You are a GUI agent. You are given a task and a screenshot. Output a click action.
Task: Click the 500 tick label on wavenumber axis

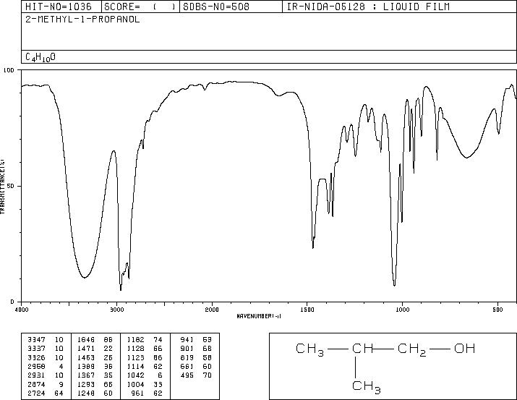497,310
